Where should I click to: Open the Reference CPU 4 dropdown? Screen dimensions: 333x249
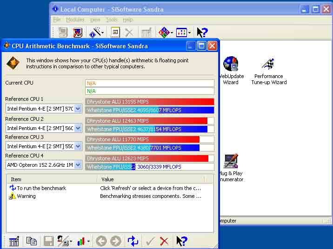pos(78,165)
